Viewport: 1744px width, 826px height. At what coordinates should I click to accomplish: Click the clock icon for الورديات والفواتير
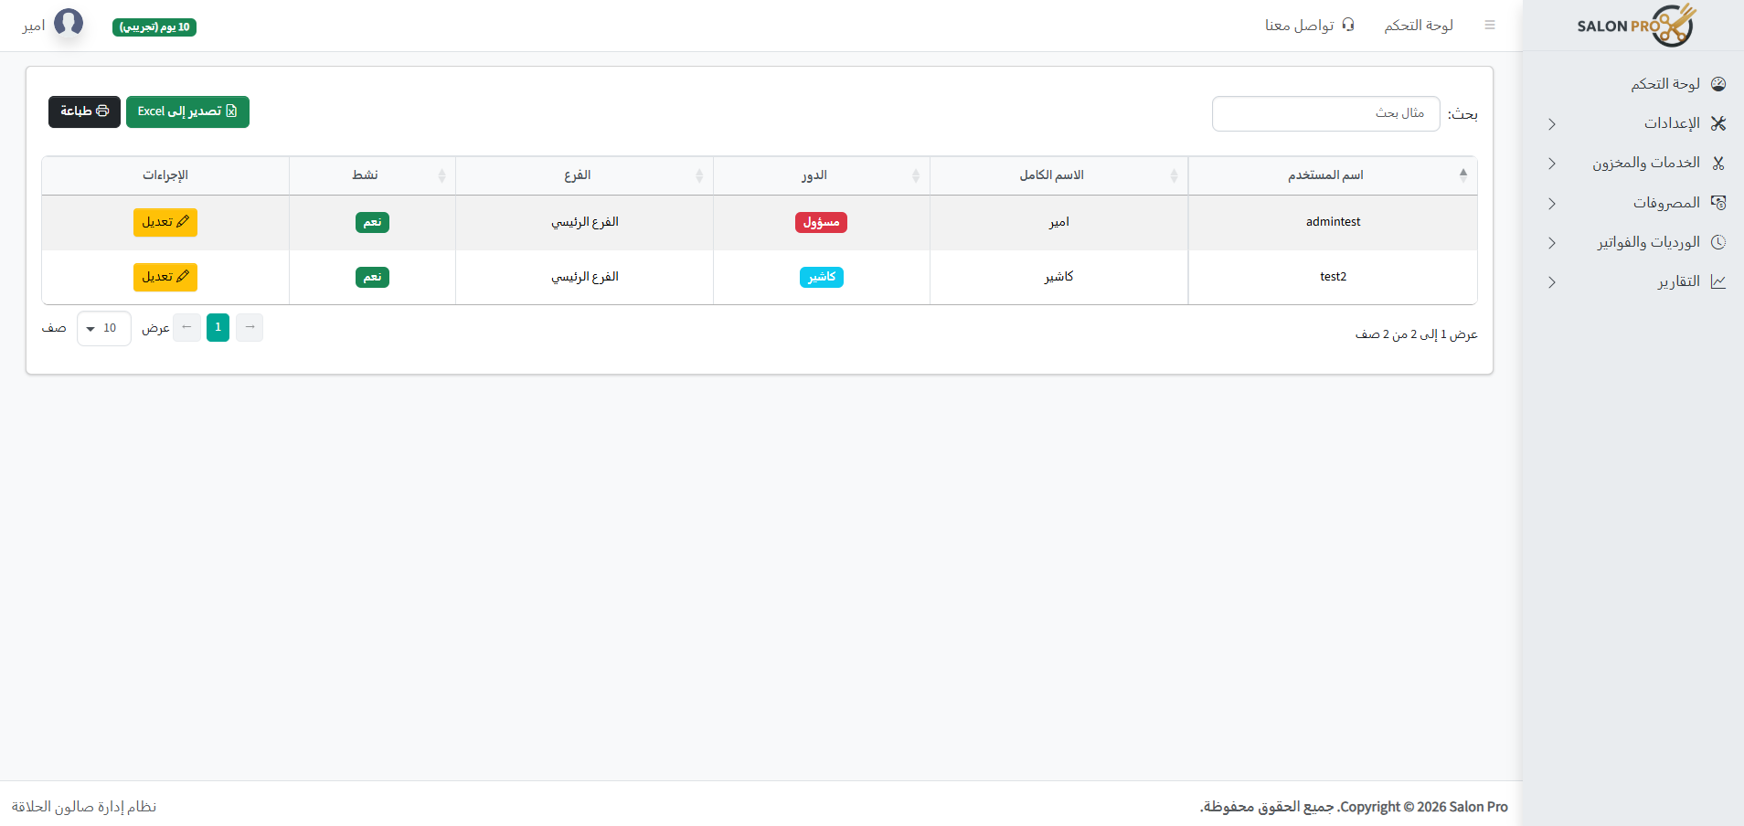pyautogui.click(x=1718, y=242)
